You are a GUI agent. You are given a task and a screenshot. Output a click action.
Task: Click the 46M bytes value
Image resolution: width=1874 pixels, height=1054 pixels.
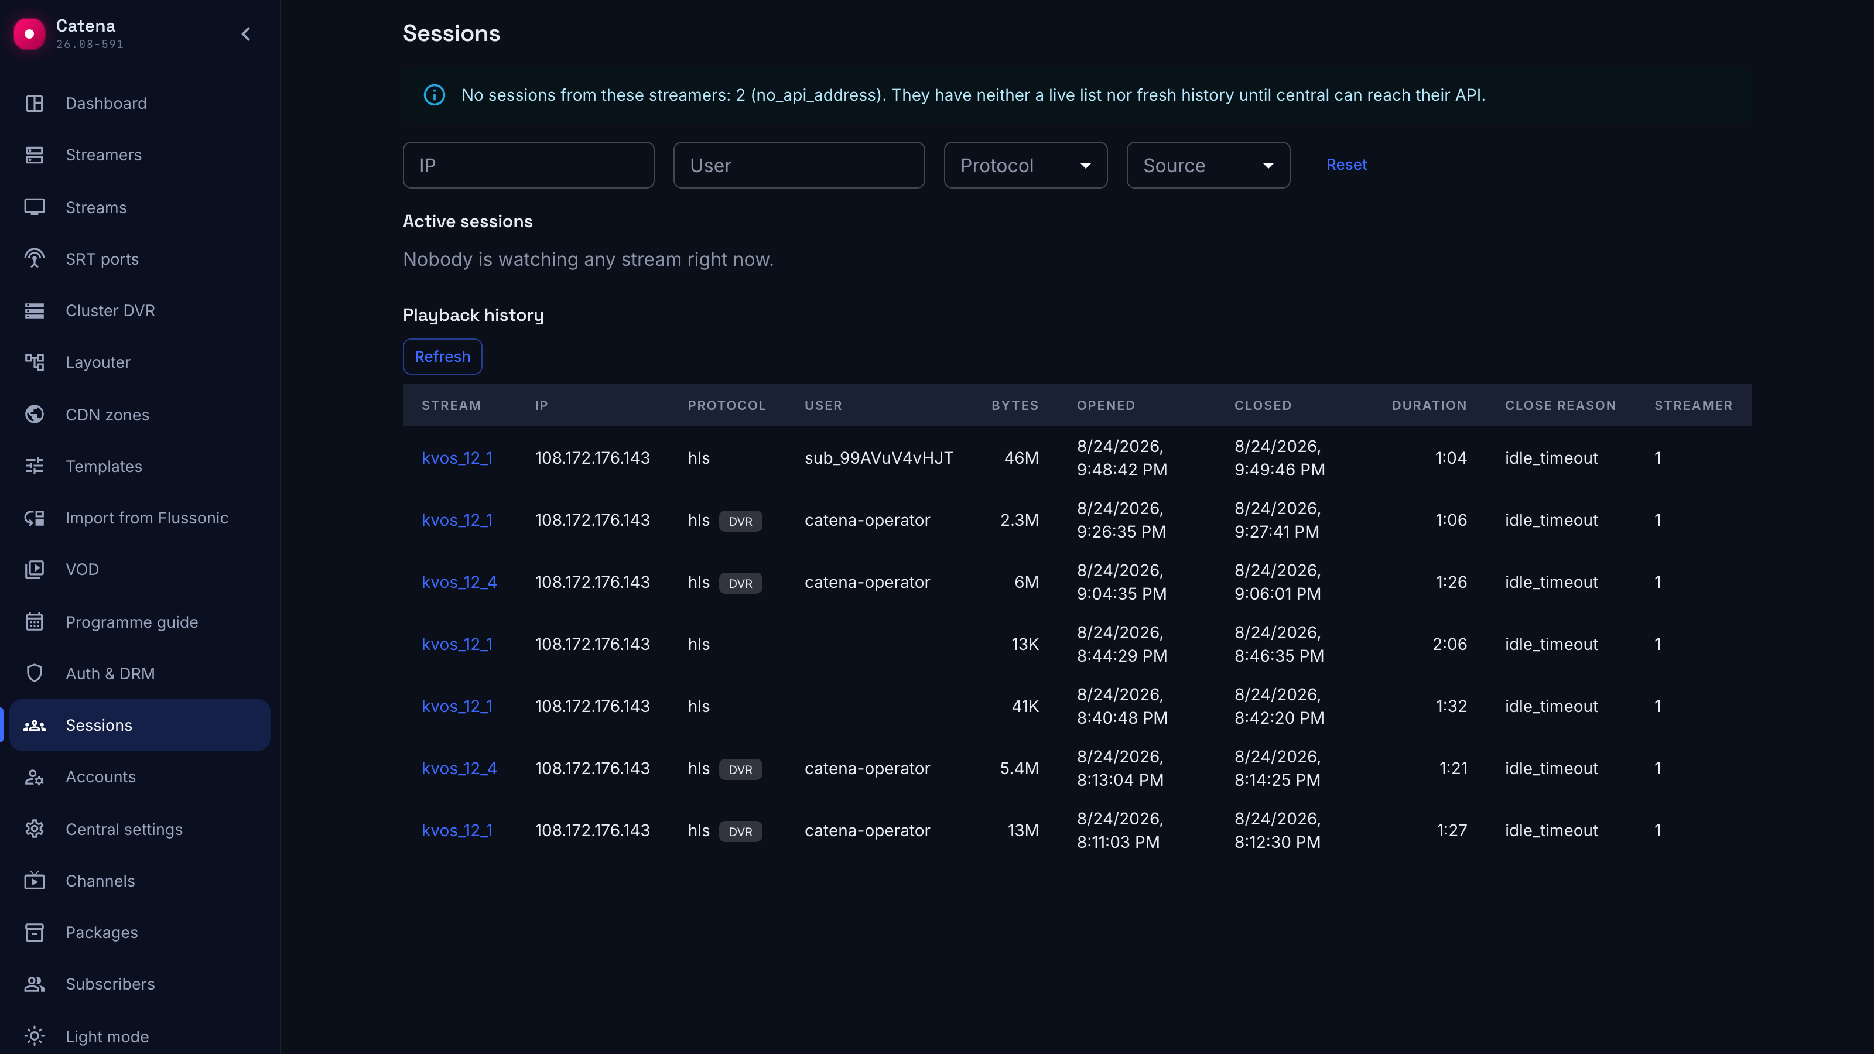(x=1021, y=458)
